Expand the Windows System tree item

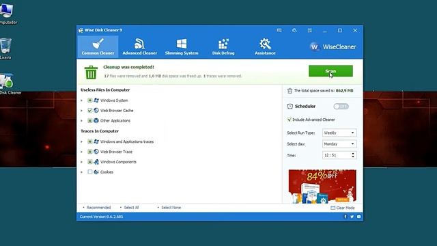82,100
